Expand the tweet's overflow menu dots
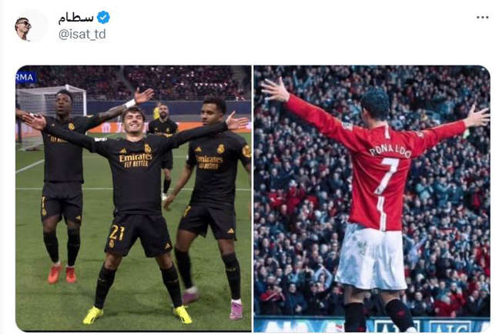The height and width of the screenshot is (335, 499). click(483, 18)
